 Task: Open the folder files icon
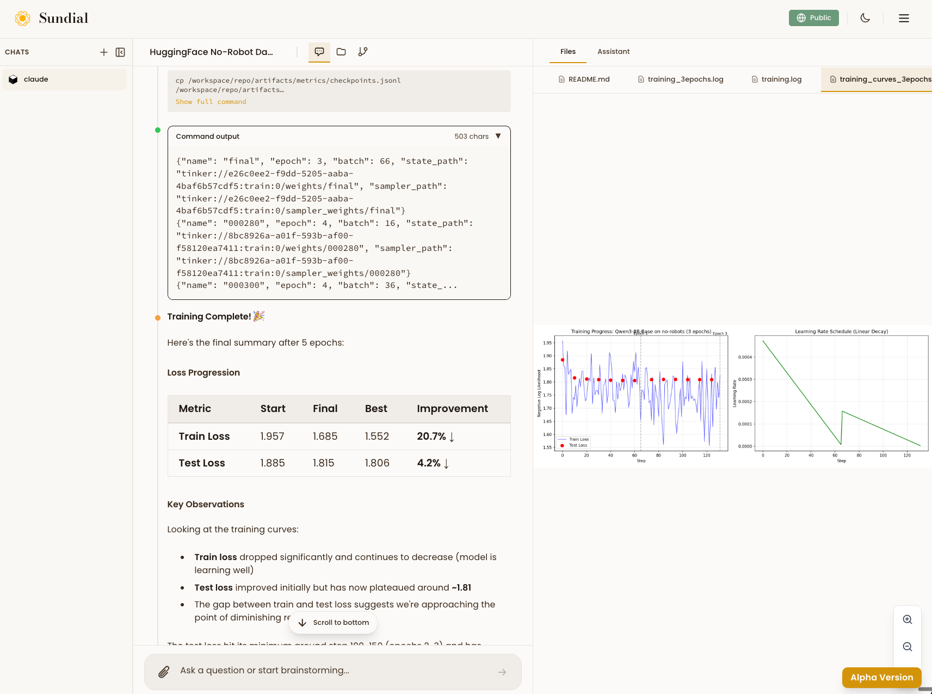coord(341,52)
